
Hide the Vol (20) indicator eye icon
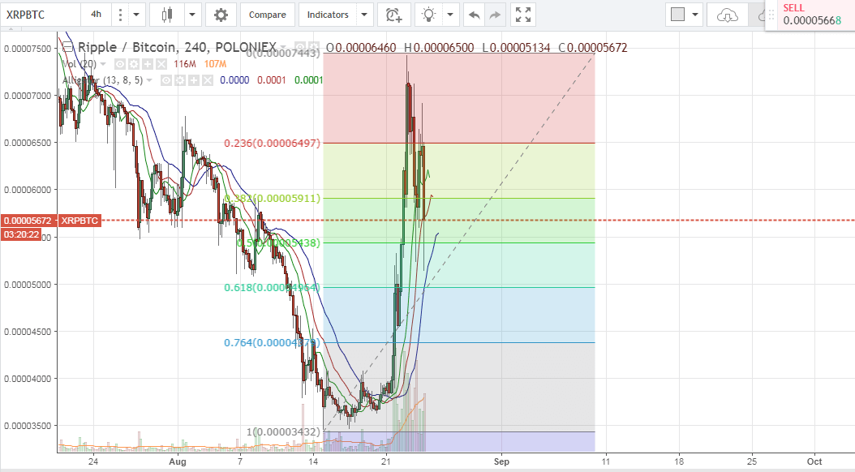click(x=119, y=64)
